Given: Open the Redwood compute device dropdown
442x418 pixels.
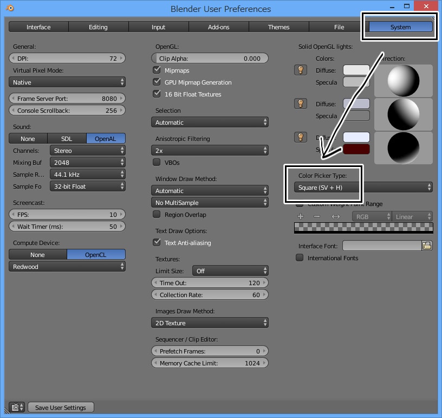Looking at the screenshot, I should click(67, 266).
